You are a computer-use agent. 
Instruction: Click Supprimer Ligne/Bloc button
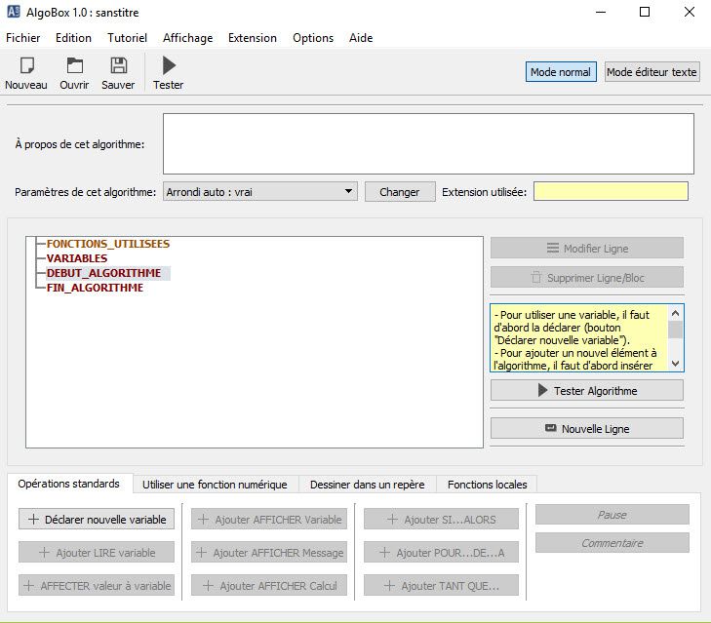tap(587, 278)
